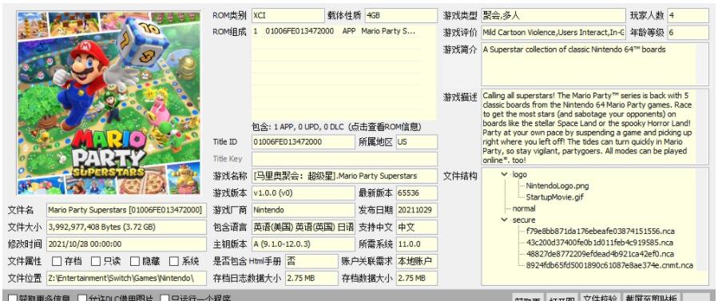
Task: Enable the 获取更多信息 checkbox
Action: [x=13, y=299]
